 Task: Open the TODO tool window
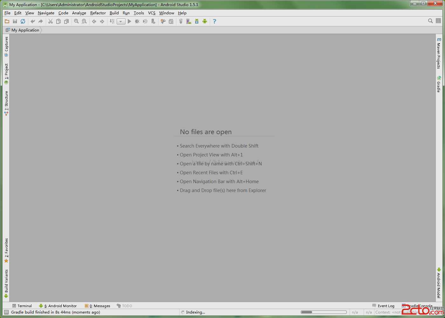[x=124, y=306]
